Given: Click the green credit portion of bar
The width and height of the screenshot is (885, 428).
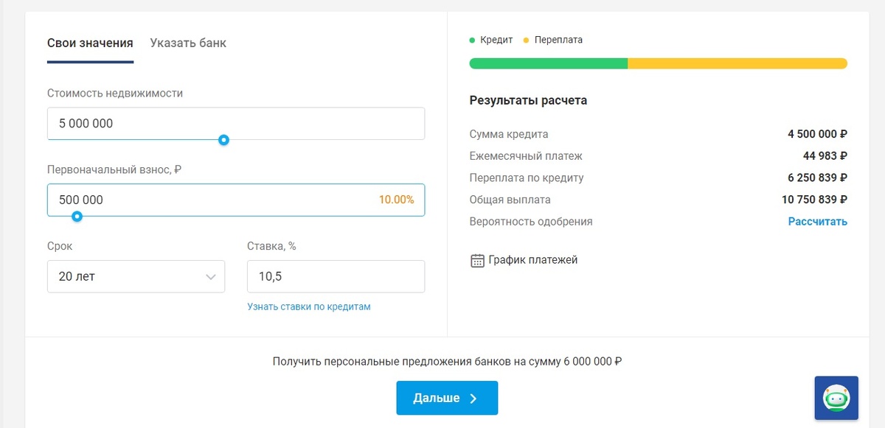Looking at the screenshot, I should click(549, 63).
